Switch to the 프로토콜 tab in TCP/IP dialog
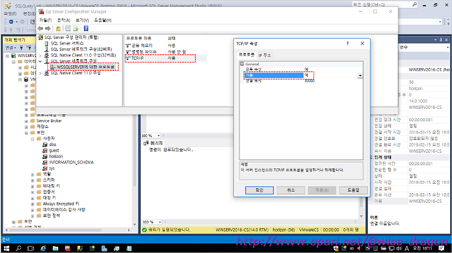 [246, 55]
